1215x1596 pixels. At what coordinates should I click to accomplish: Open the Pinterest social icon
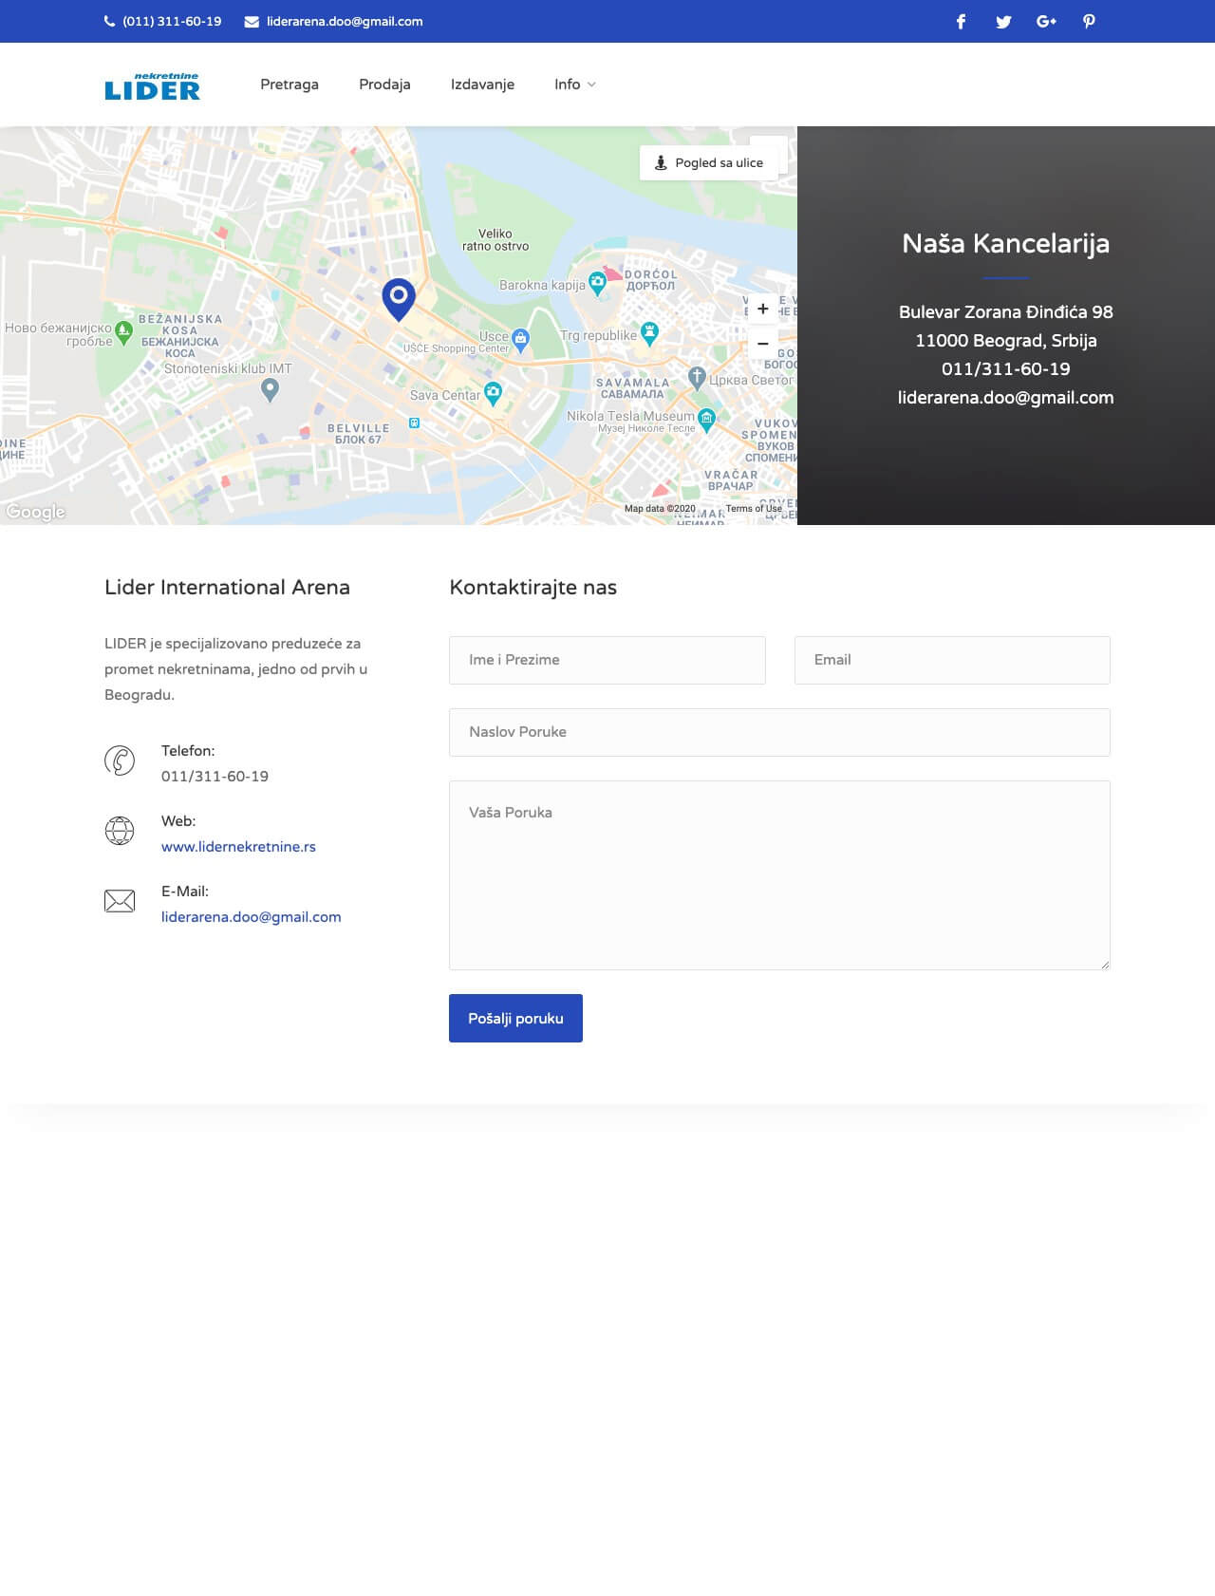tap(1089, 22)
